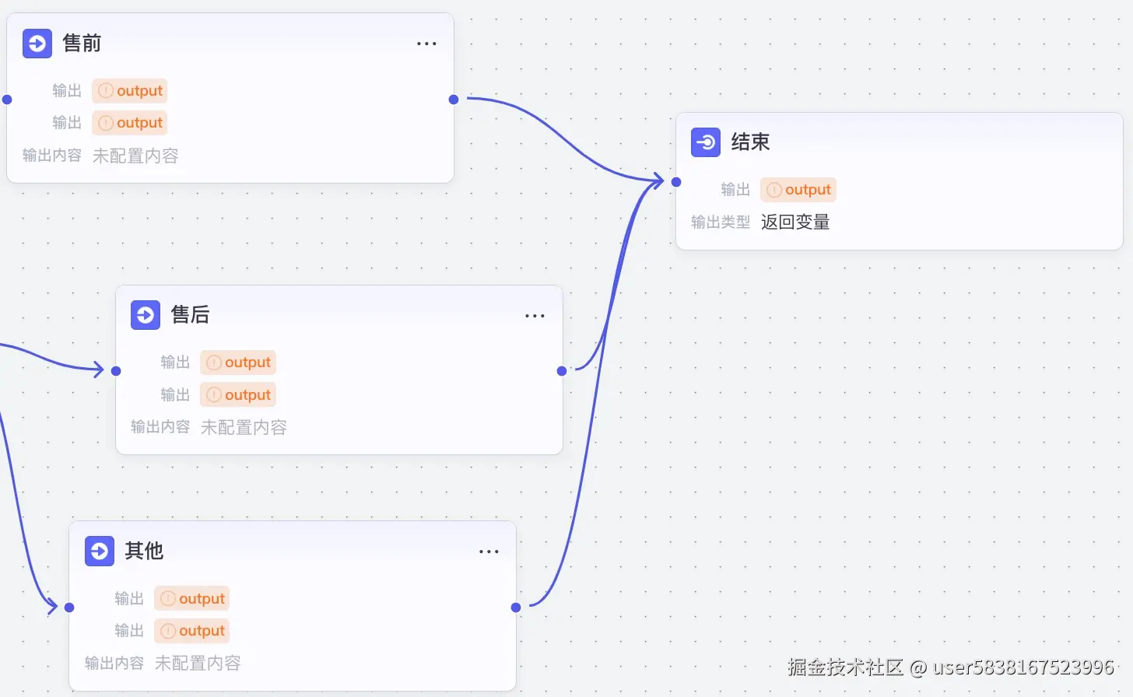Click 输出内容 label in 售后 node
The height and width of the screenshot is (697, 1133).
(160, 427)
